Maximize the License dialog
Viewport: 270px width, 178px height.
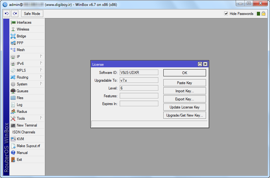[x=200, y=64]
